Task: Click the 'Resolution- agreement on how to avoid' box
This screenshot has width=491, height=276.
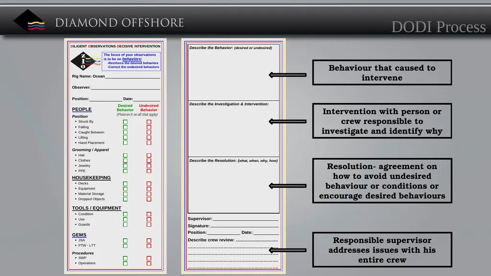Action: [382, 181]
